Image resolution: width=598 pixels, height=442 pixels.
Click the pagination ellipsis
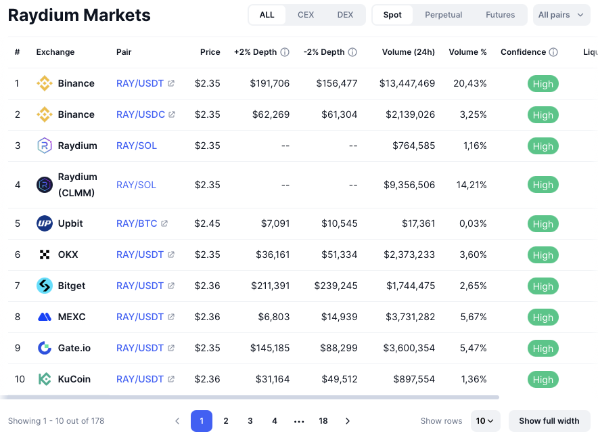pyautogui.click(x=299, y=422)
